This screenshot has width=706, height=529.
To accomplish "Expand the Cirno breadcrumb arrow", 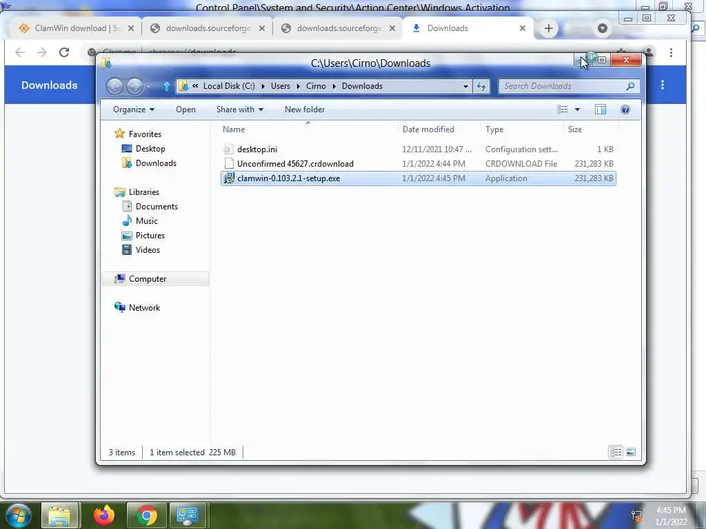I will click(x=334, y=86).
